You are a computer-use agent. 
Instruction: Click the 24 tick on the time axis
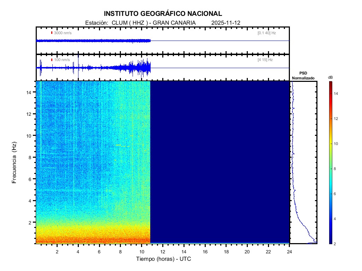coord(289,252)
